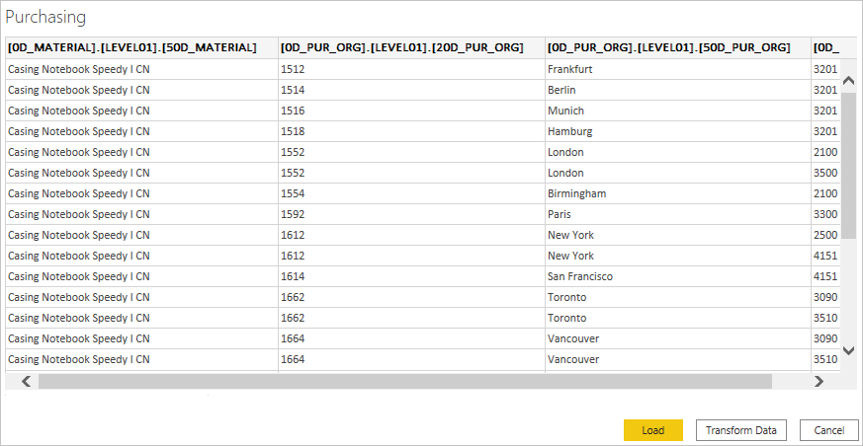Screen dimensions: 863x446
Task: Click the vertical scrollbar thumb
Action: point(848,166)
